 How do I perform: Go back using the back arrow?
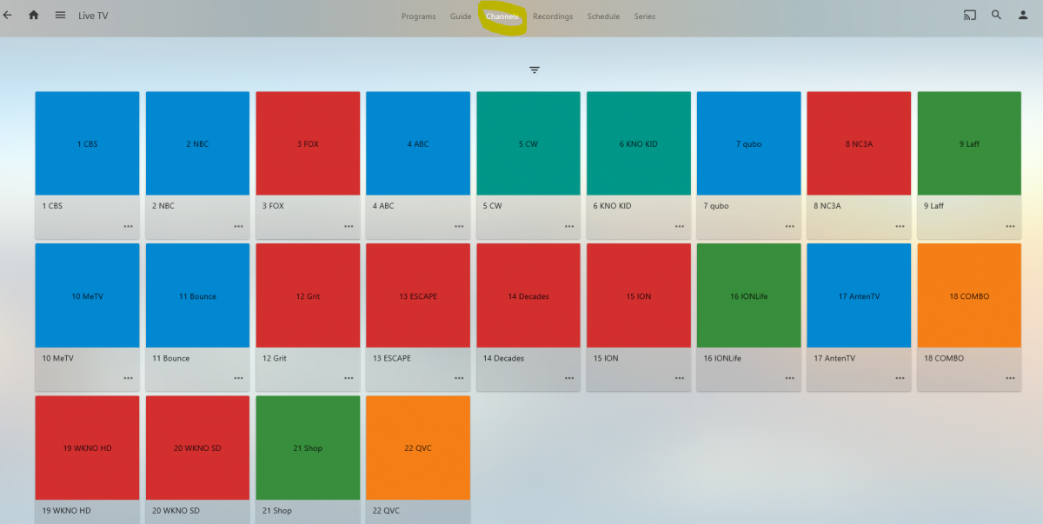click(x=8, y=15)
